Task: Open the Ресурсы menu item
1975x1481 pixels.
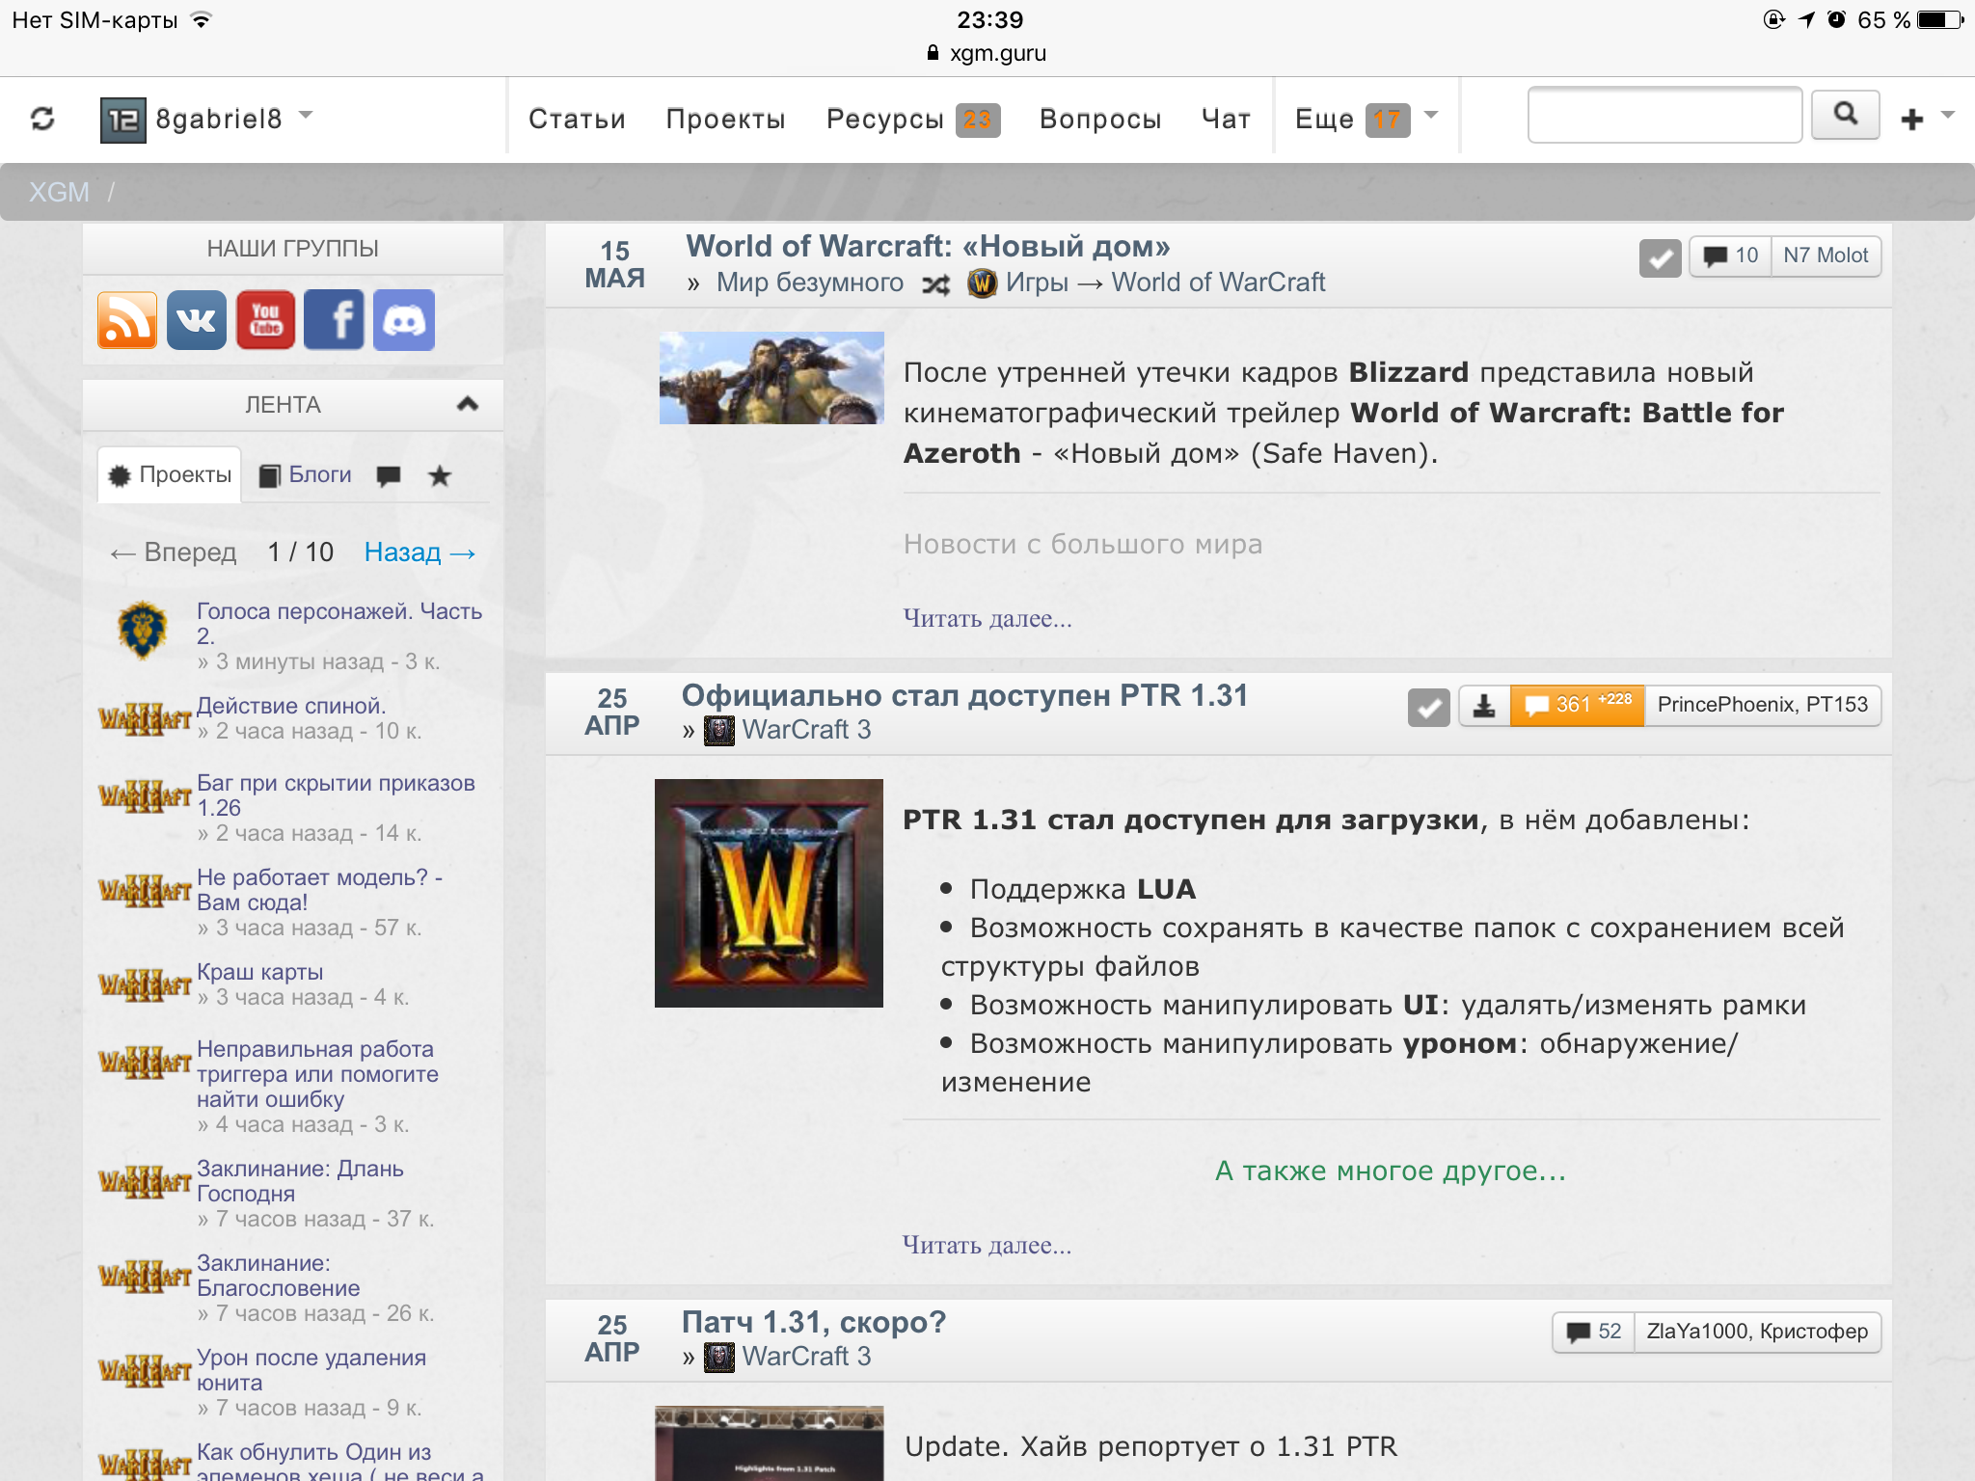Action: pos(884,119)
